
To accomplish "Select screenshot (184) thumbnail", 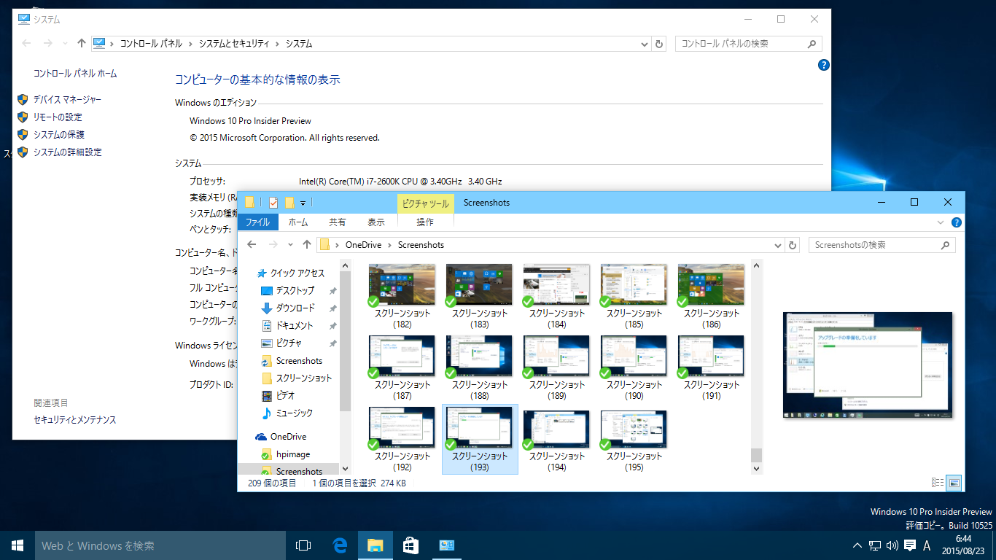I will [x=556, y=296].
